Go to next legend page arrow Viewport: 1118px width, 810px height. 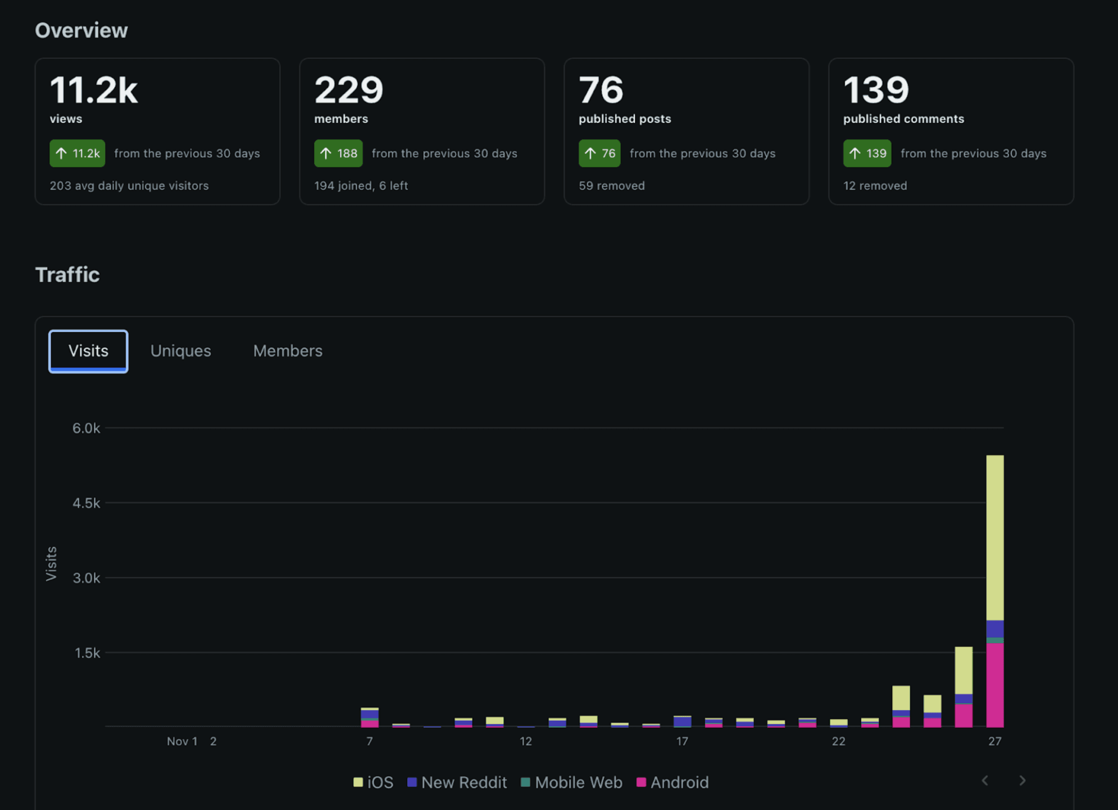click(x=1022, y=780)
